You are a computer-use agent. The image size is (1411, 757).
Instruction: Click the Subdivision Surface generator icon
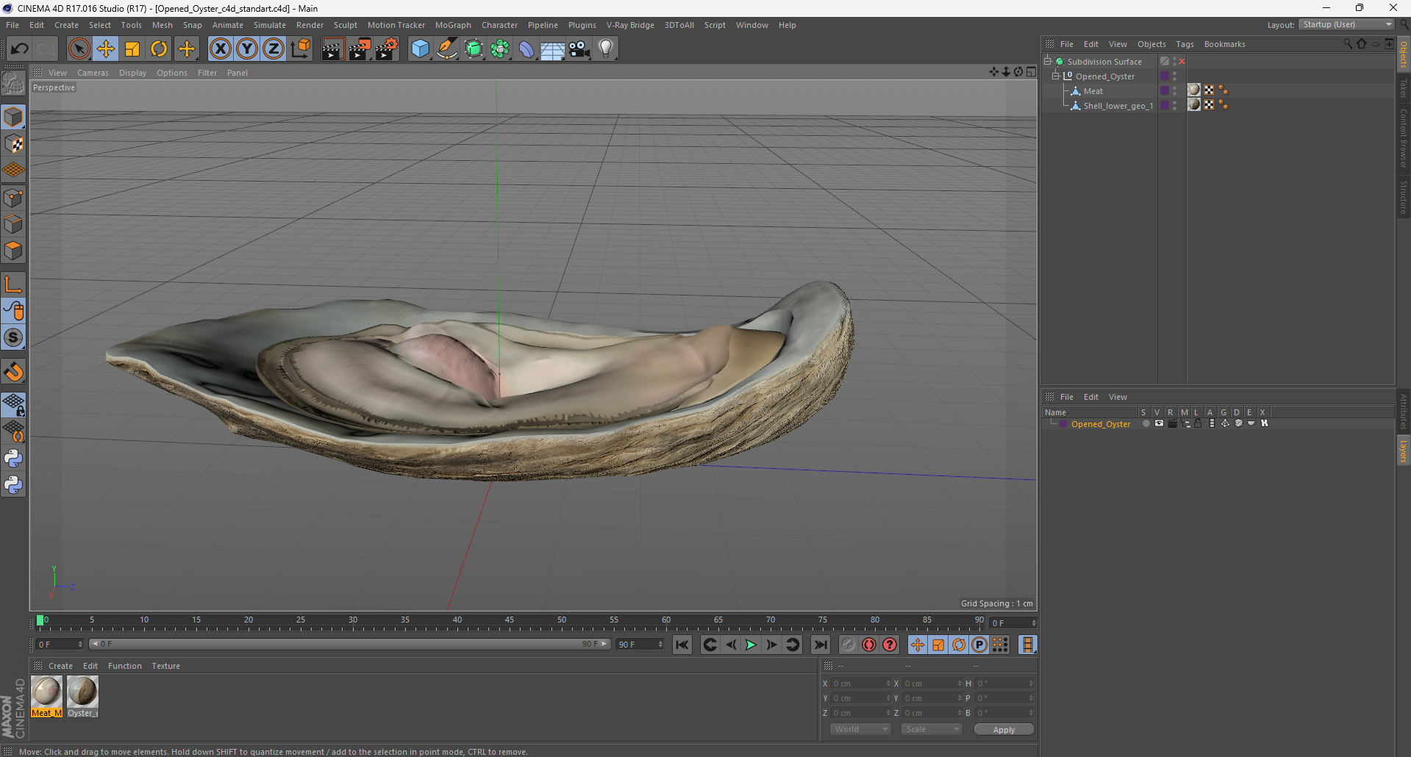pyautogui.click(x=474, y=49)
